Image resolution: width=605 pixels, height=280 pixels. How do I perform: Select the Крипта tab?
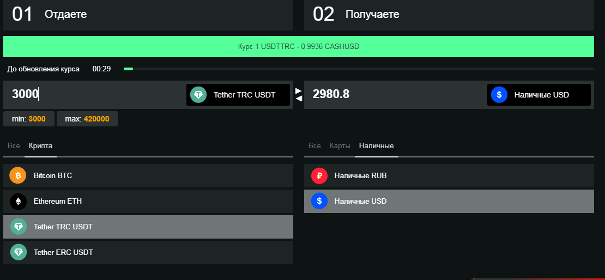tap(40, 146)
